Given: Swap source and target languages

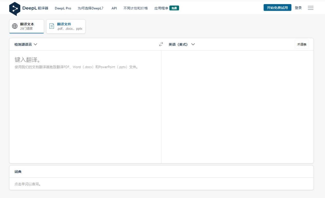Looking at the screenshot, I should pyautogui.click(x=161, y=44).
